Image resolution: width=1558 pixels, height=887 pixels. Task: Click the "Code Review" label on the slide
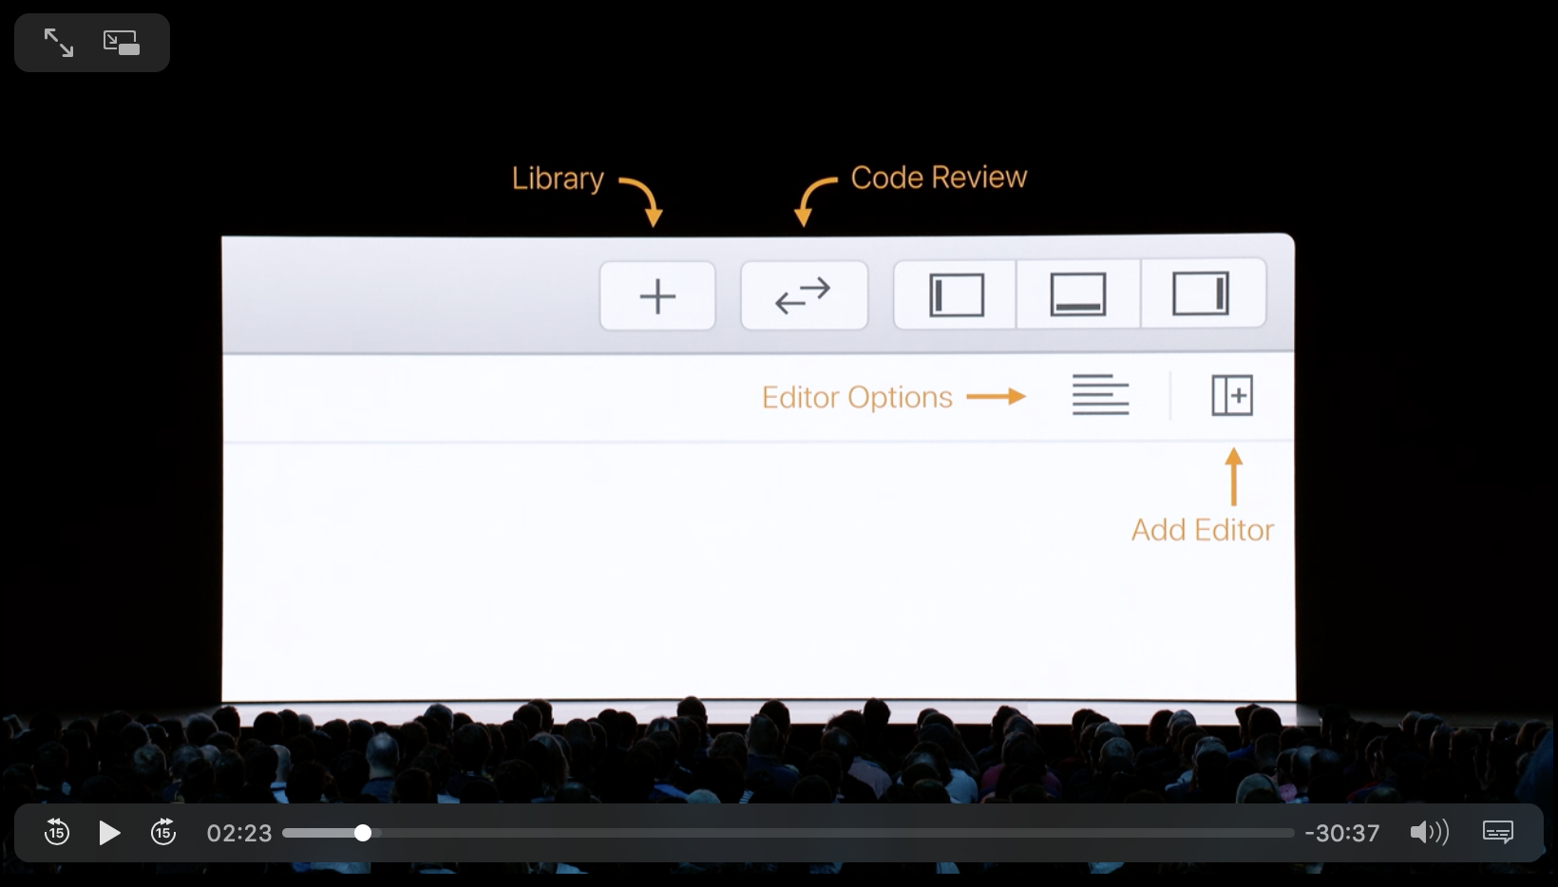939,178
